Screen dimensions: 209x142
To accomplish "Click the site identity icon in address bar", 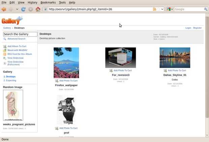I will (46, 9).
